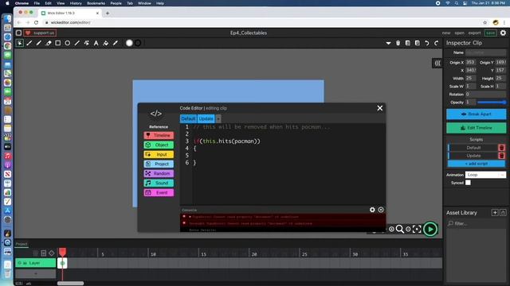This screenshot has height=286, width=510.
Task: Delete the Update script
Action: point(502,156)
